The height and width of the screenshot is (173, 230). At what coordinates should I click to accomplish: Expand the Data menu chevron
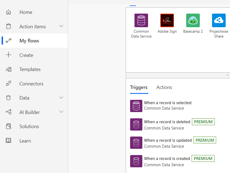61,97
